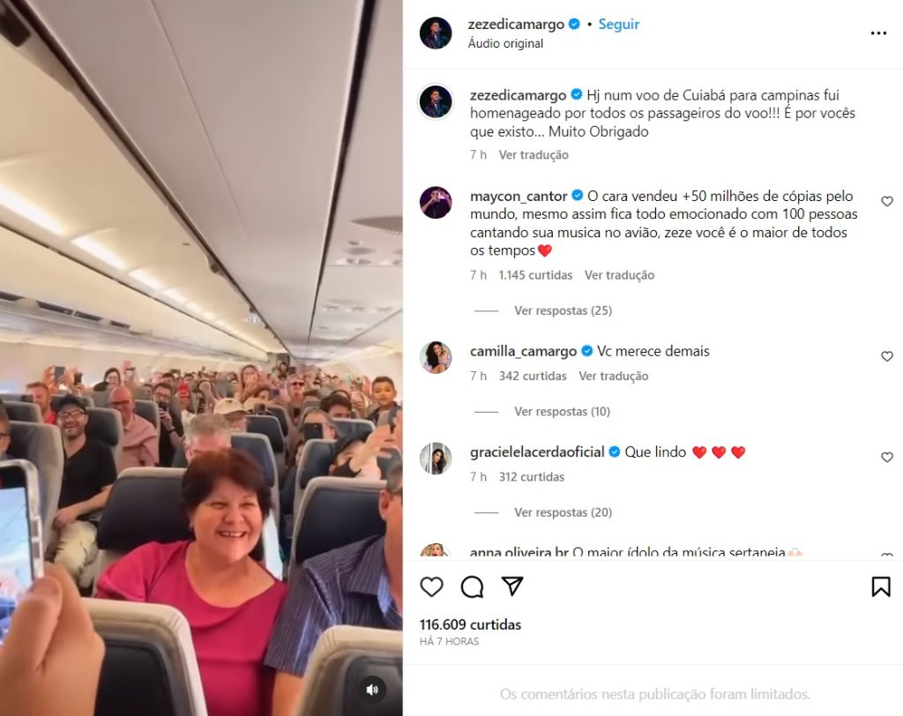Image resolution: width=903 pixels, height=716 pixels.
Task: Follow zezedicamargo with Seguir
Action: (x=618, y=24)
